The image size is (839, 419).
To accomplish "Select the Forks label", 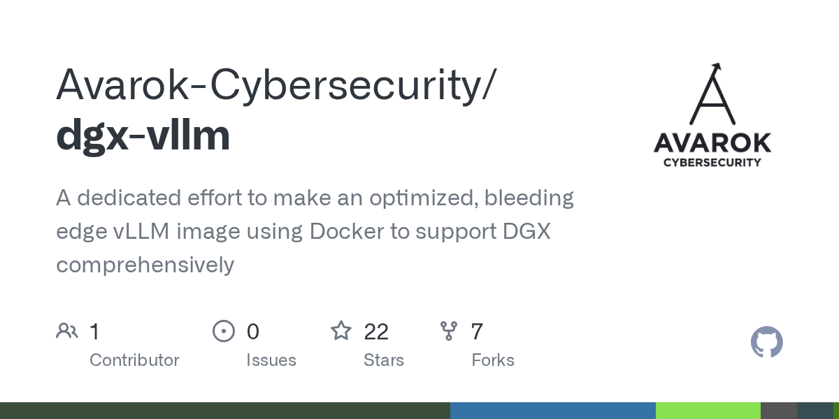I will (493, 360).
